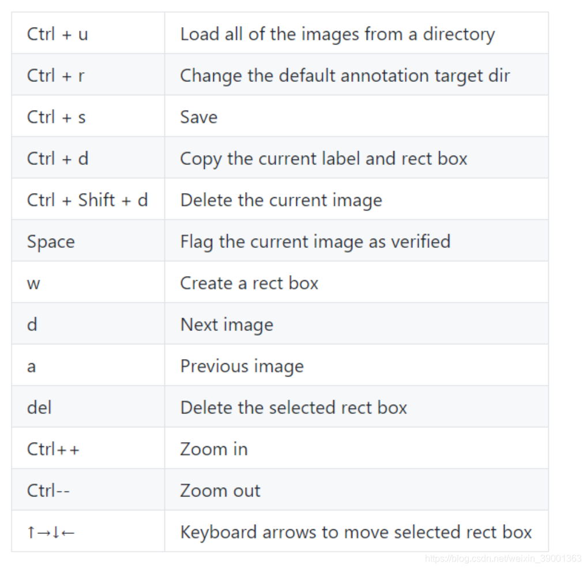Click the "Create a rect box" description
The width and height of the screenshot is (587, 569).
point(249,283)
